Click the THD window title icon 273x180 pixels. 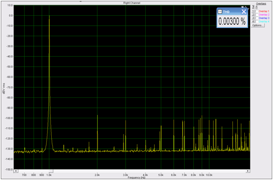tap(220, 11)
